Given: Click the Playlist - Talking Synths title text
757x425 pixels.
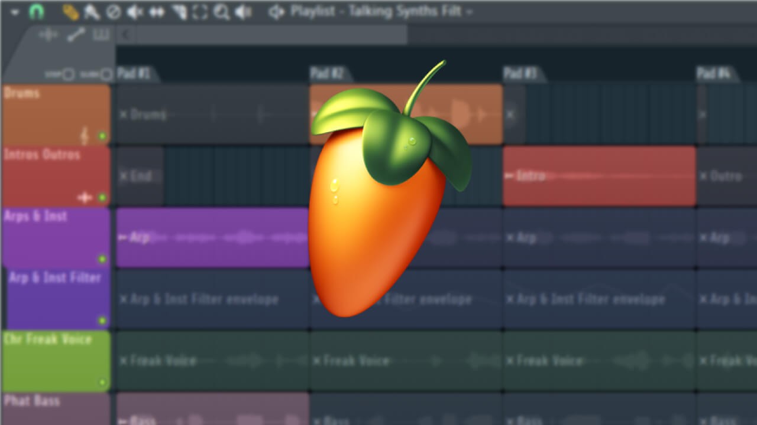Looking at the screenshot, I should coord(375,12).
